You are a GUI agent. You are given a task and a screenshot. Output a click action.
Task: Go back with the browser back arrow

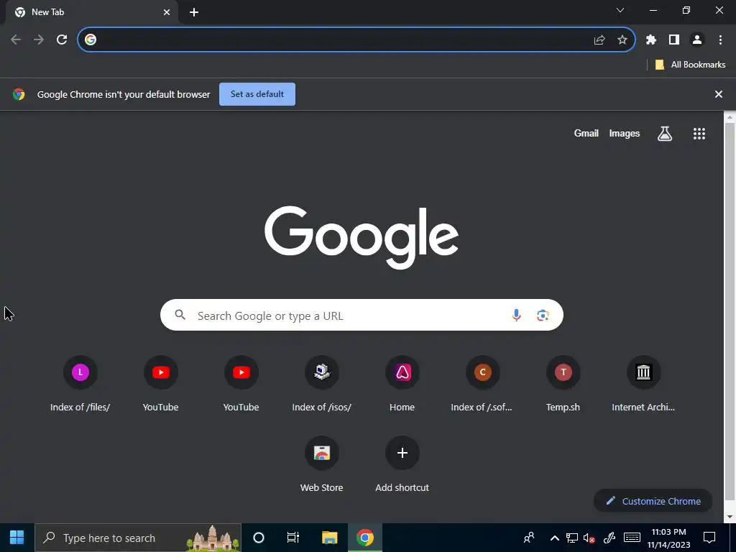16,40
